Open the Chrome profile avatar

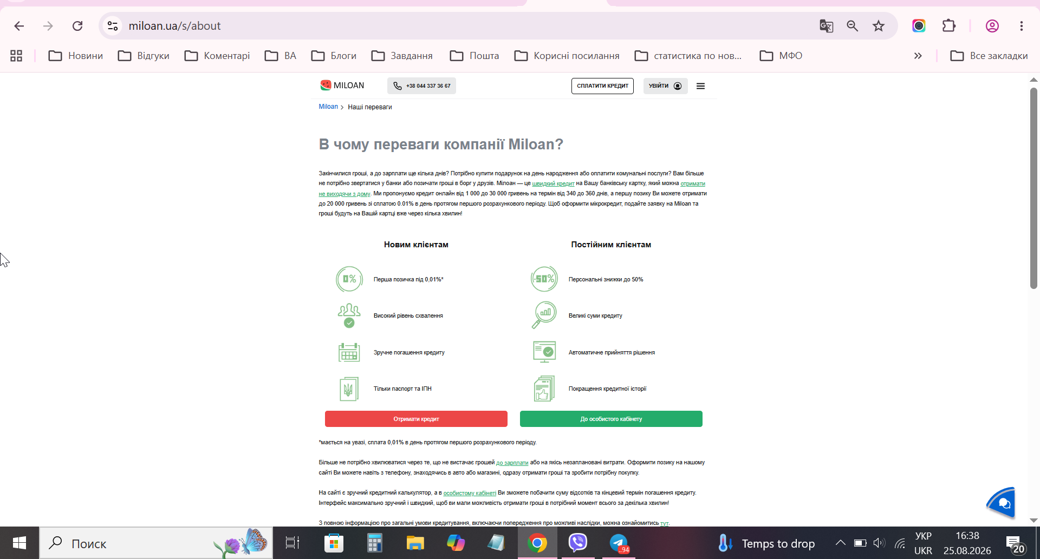992,26
